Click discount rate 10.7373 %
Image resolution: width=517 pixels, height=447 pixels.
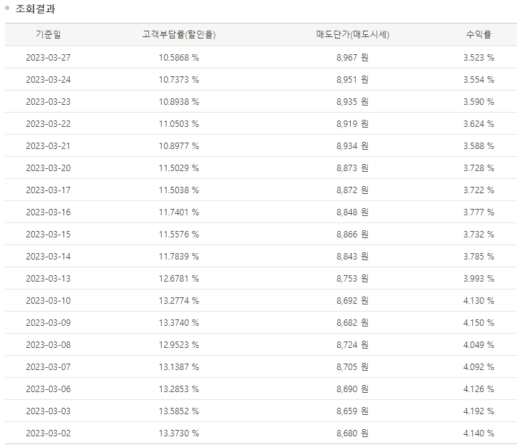pyautogui.click(x=179, y=79)
